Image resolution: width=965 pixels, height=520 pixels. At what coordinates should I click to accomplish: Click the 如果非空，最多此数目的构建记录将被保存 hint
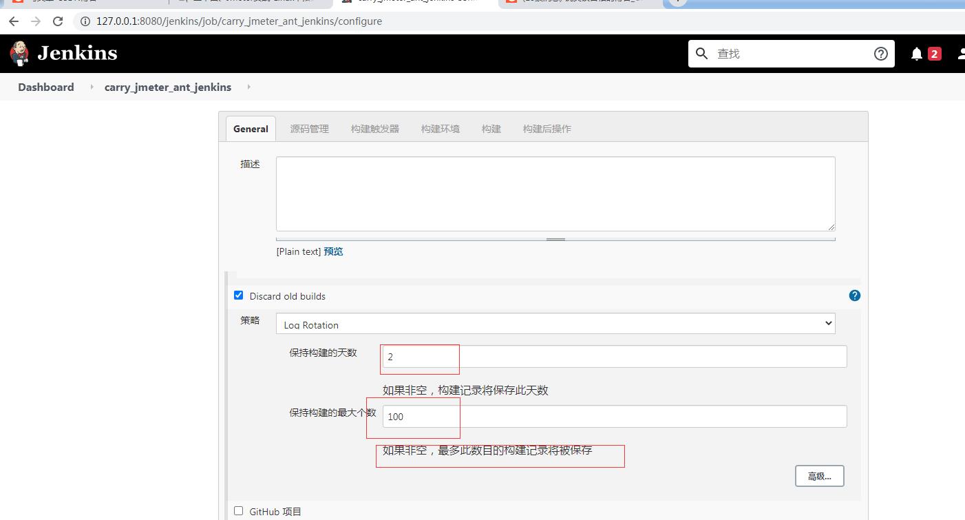pyautogui.click(x=487, y=450)
